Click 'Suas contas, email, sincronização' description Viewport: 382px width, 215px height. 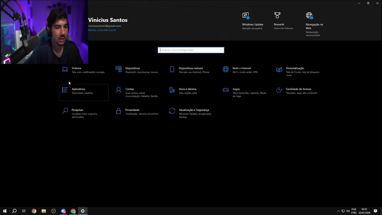point(141,95)
